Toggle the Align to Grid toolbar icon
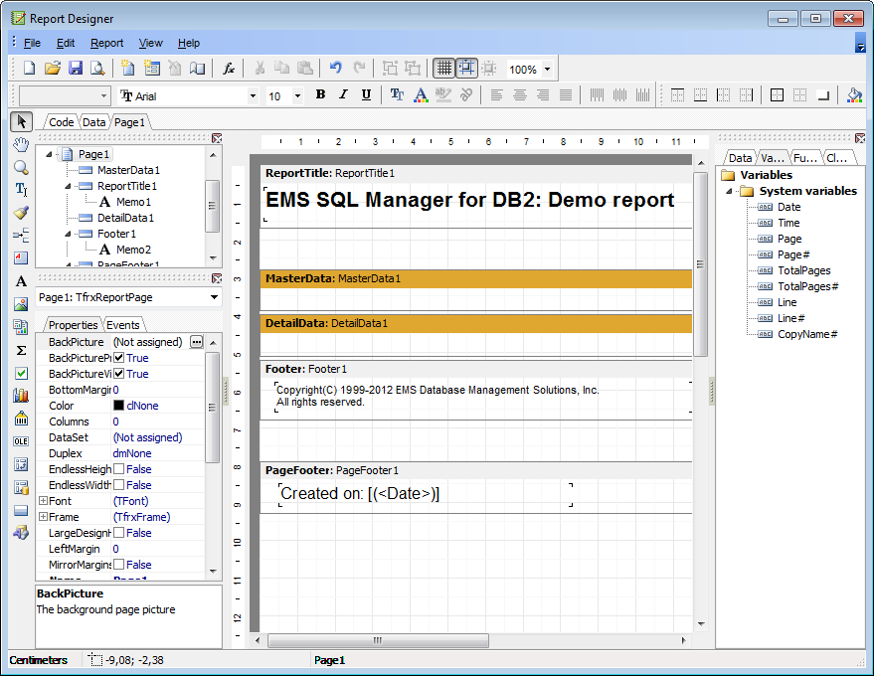Screen dimensions: 874x676 (466, 69)
